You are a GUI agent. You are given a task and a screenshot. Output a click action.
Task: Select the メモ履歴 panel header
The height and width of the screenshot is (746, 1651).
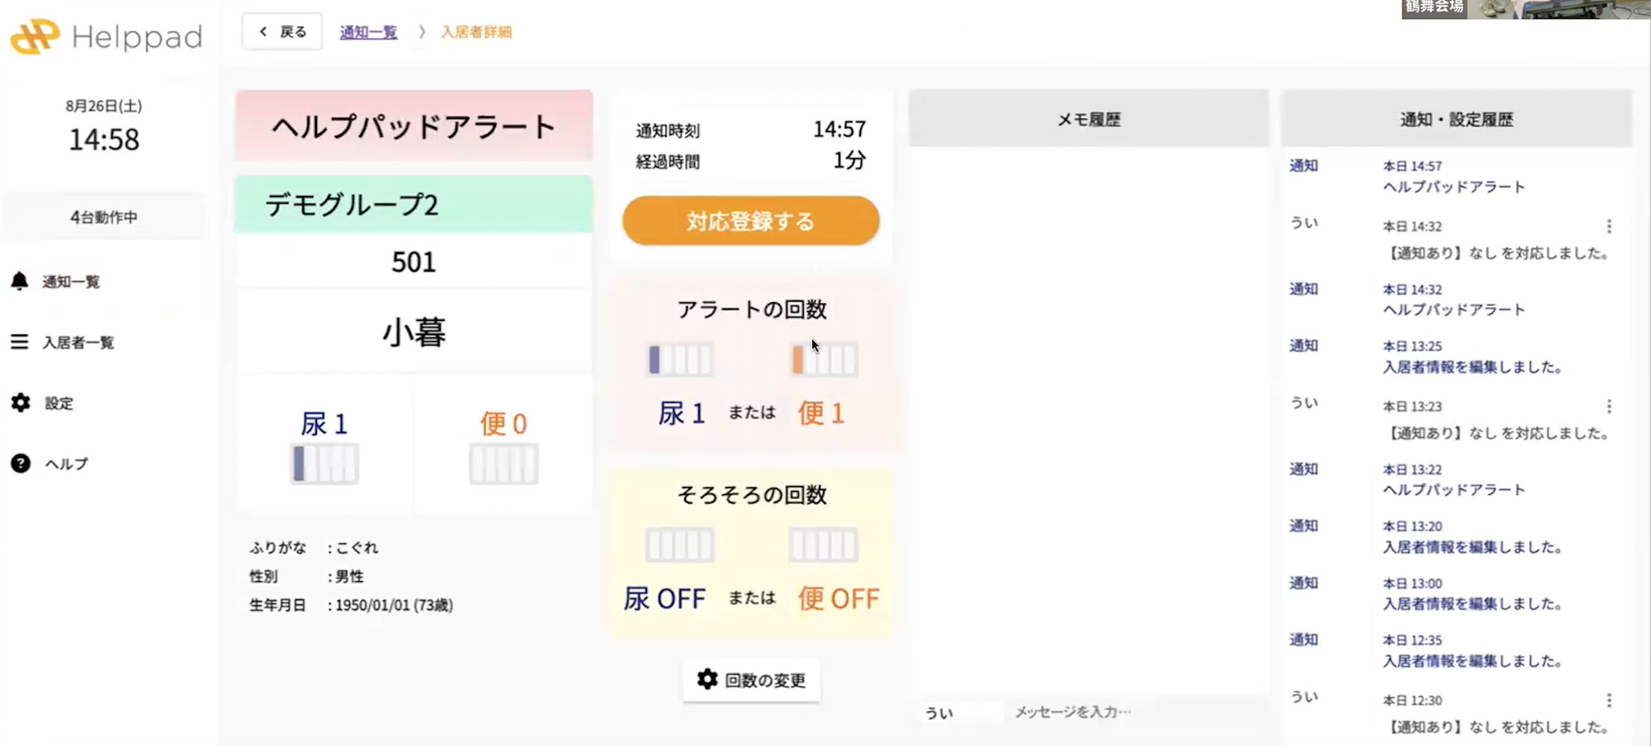click(x=1089, y=119)
